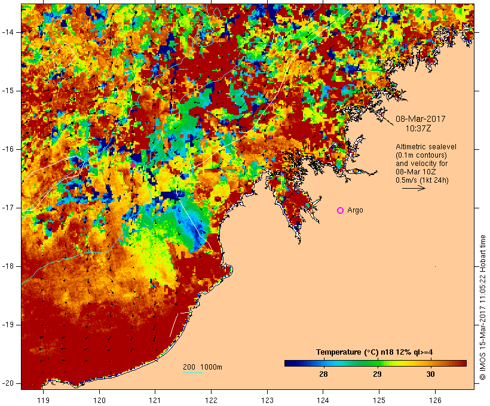This screenshot has width=490, height=406.
Task: Click the 'Argo' legend label
Action: pyautogui.click(x=356, y=210)
